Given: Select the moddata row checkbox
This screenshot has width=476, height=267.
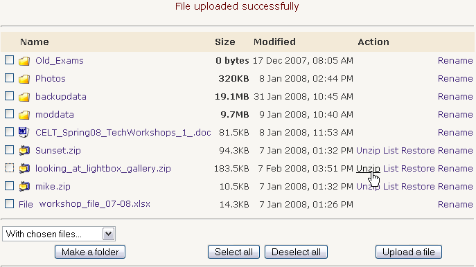Looking at the screenshot, I should 10,114.
